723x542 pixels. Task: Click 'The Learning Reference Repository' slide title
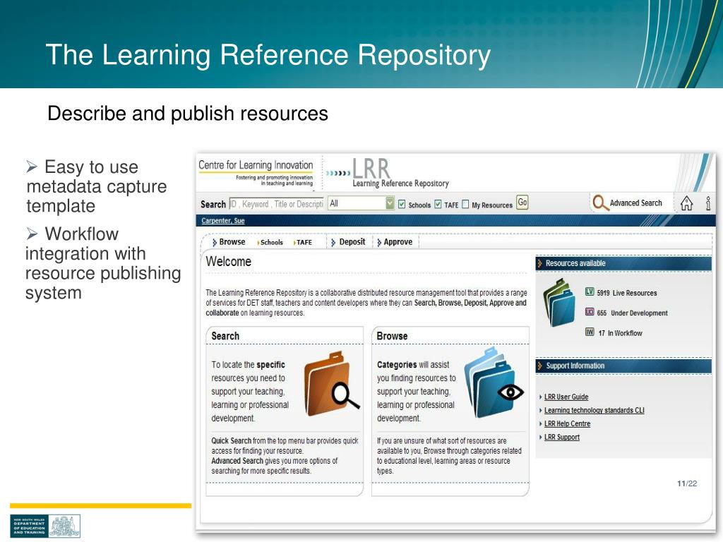click(268, 55)
